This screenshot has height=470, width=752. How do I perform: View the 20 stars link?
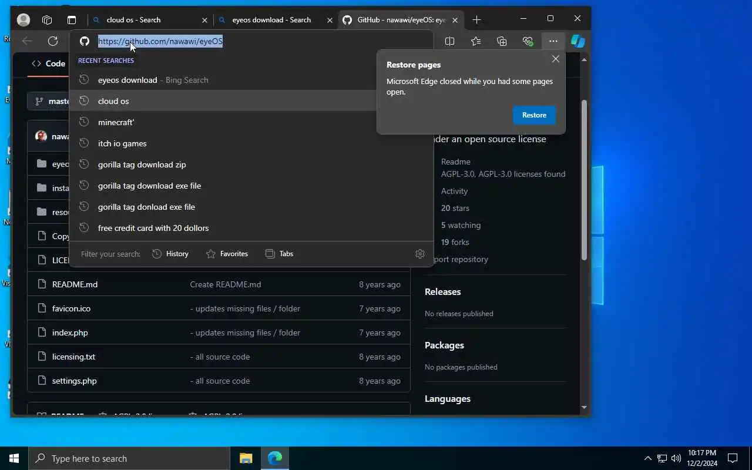[x=455, y=208]
